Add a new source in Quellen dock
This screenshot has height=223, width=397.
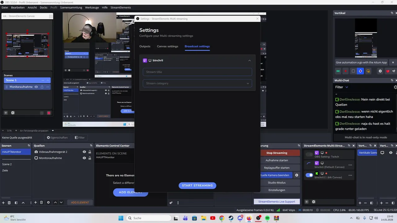(35, 202)
